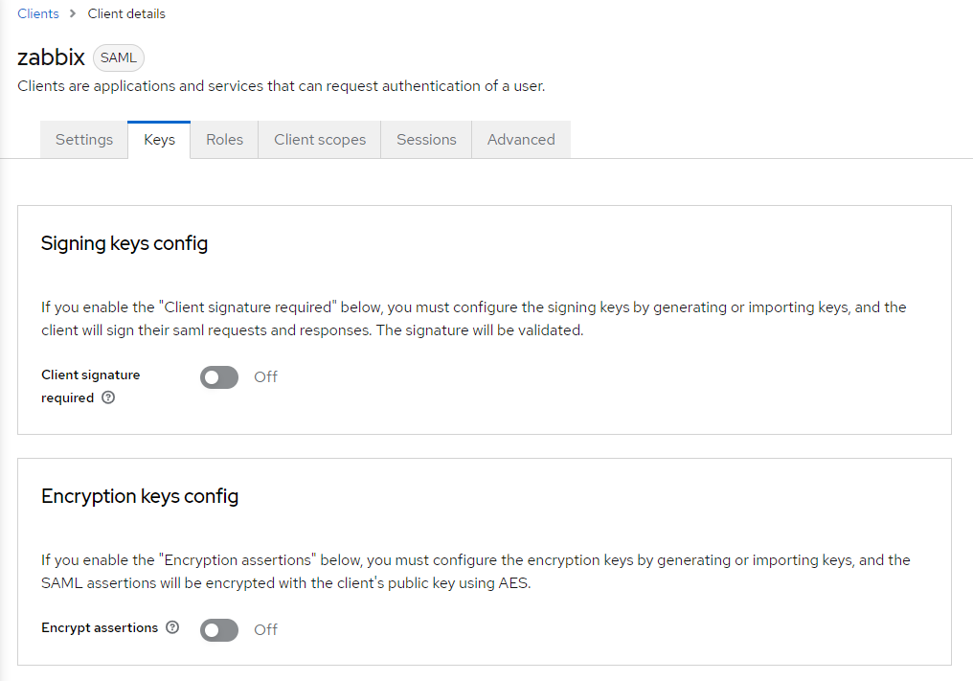
Task: Click the Encrypt assertions field label
Action: coord(100,627)
